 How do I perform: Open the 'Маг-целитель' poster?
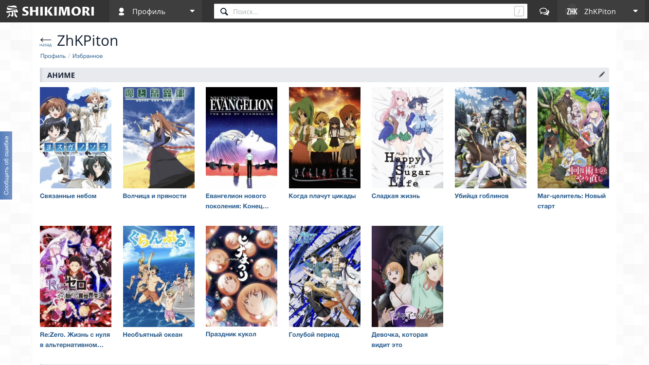click(573, 138)
